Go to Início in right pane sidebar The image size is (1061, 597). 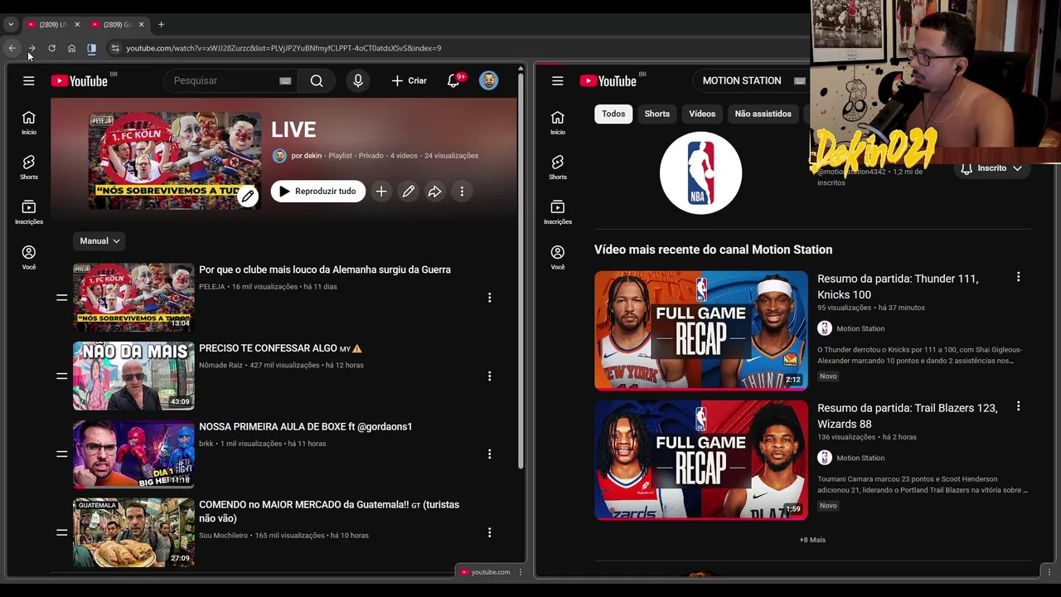[x=558, y=123]
